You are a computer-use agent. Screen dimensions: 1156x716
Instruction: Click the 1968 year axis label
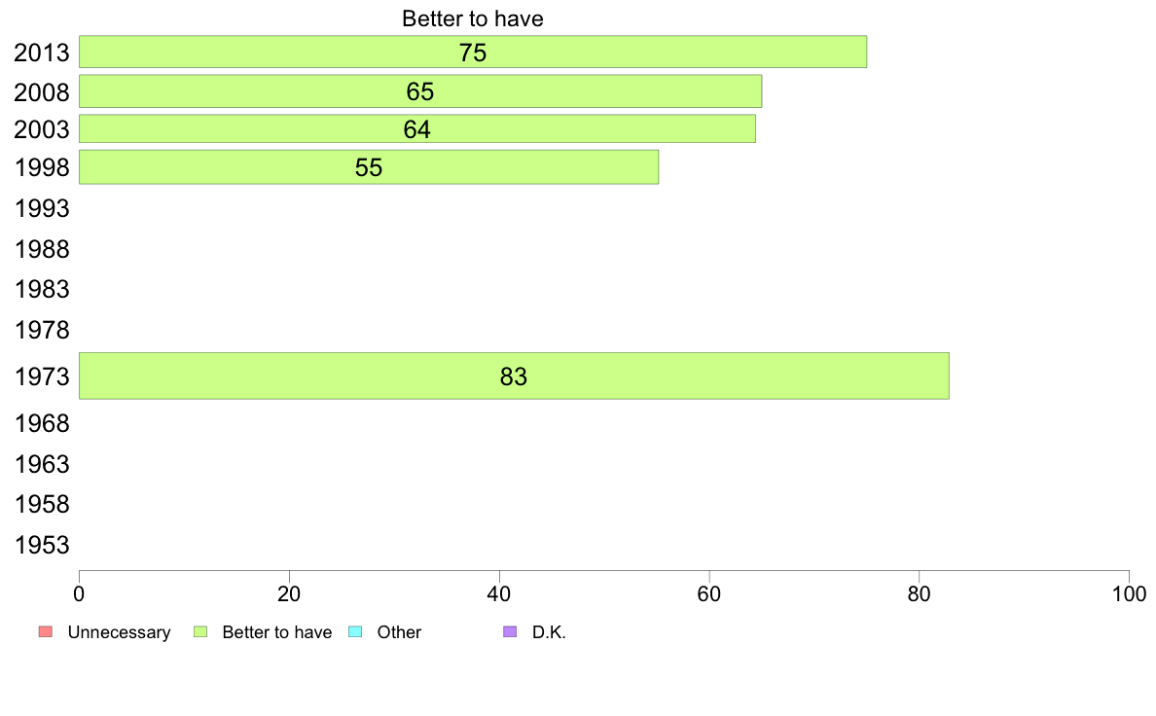tap(42, 423)
